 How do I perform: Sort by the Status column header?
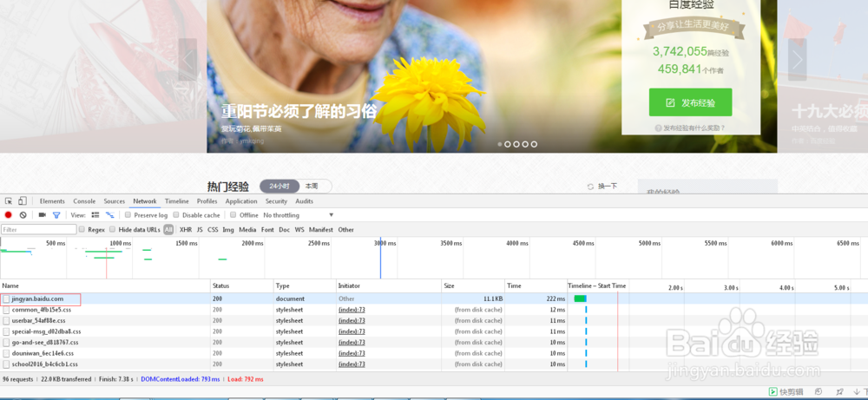coord(242,286)
